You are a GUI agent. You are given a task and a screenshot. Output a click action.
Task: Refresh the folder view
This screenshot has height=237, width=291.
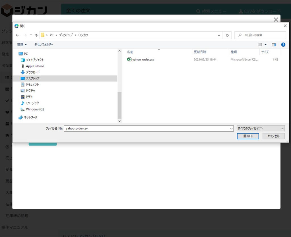(227, 35)
